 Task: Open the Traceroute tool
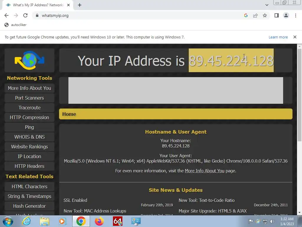(x=29, y=108)
